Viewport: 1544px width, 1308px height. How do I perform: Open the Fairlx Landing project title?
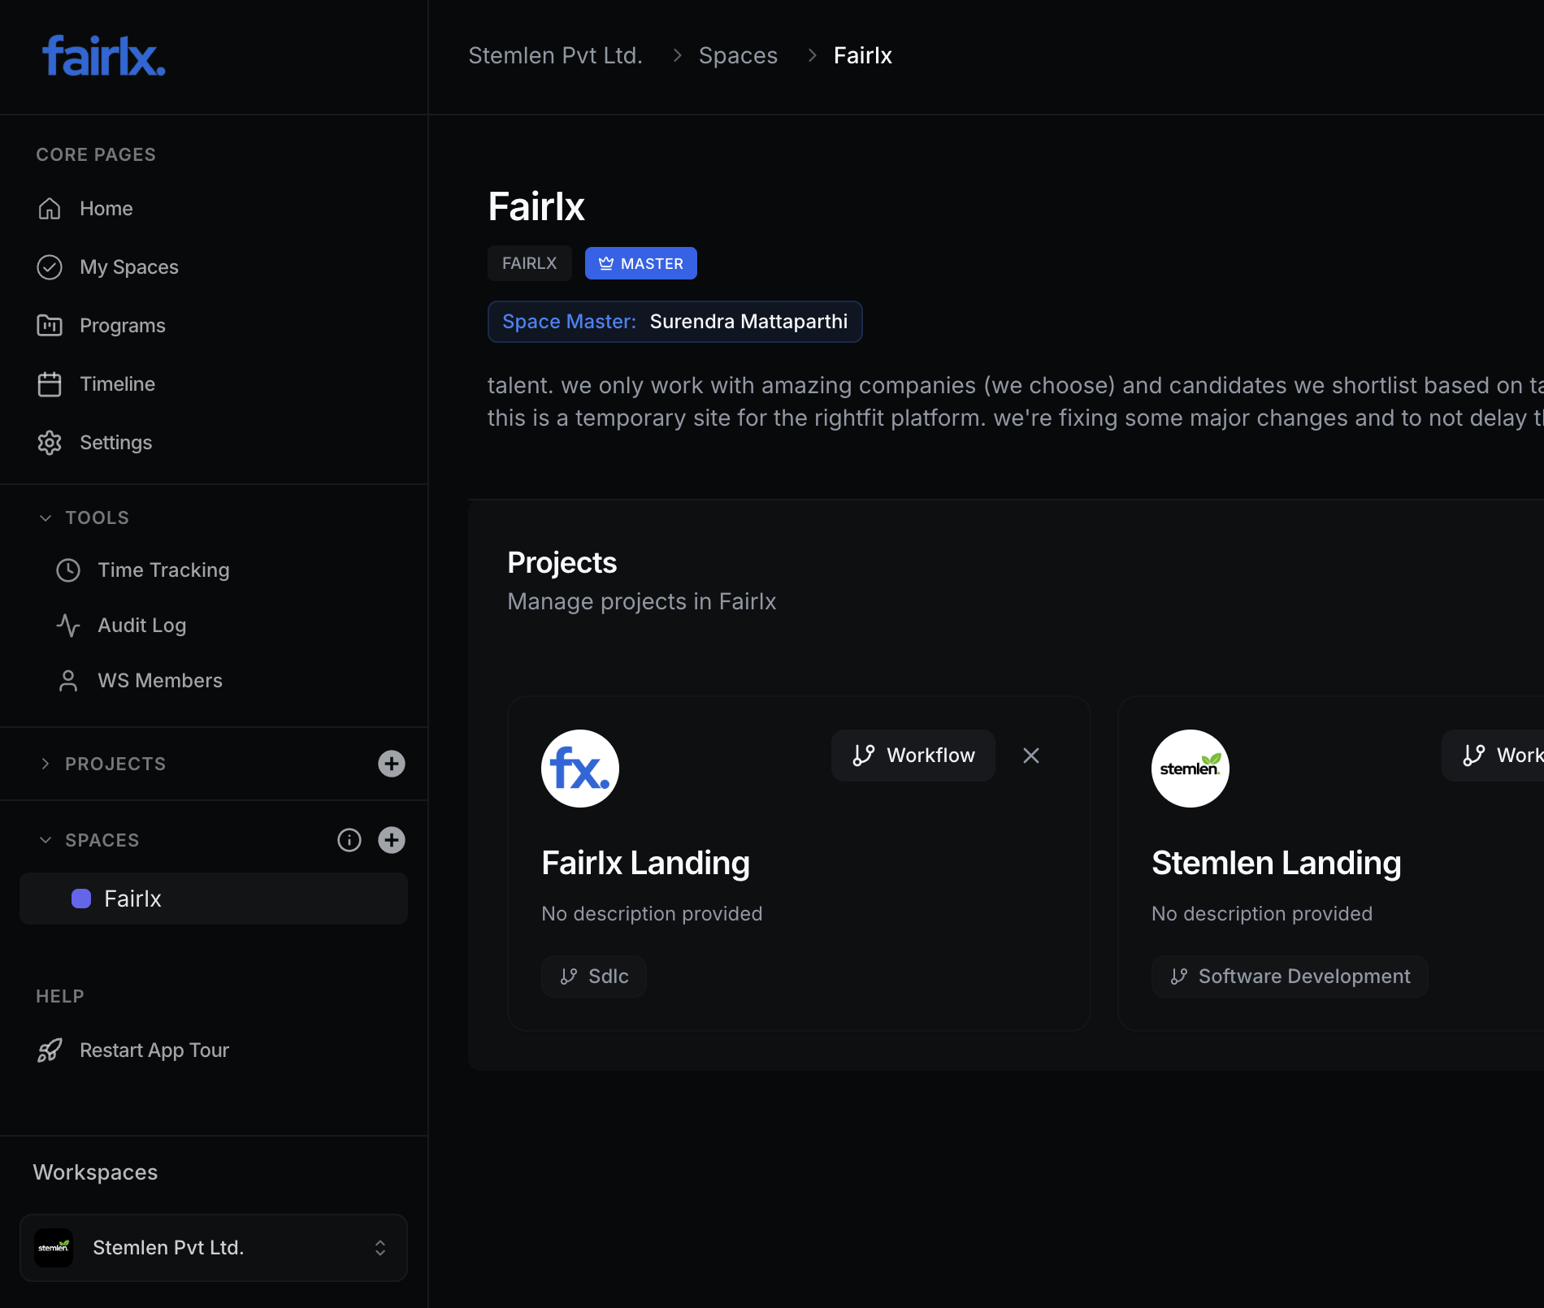(x=646, y=863)
